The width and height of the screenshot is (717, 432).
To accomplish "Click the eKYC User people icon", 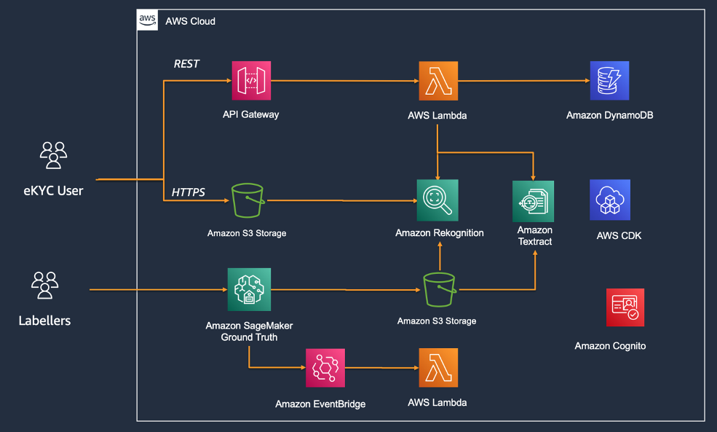I will point(53,155).
